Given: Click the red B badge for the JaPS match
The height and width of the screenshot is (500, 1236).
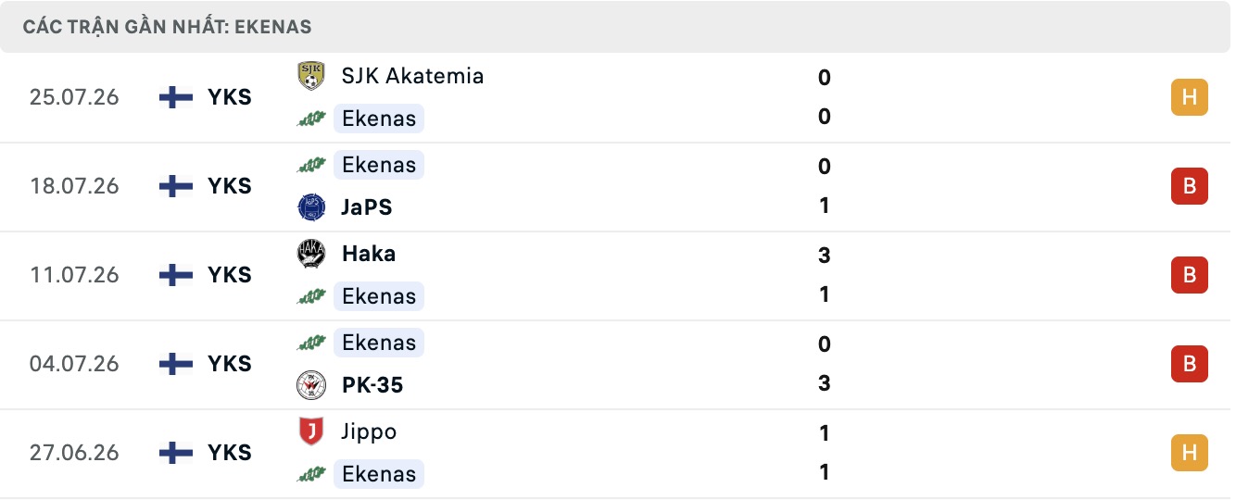Looking at the screenshot, I should tap(1190, 186).
